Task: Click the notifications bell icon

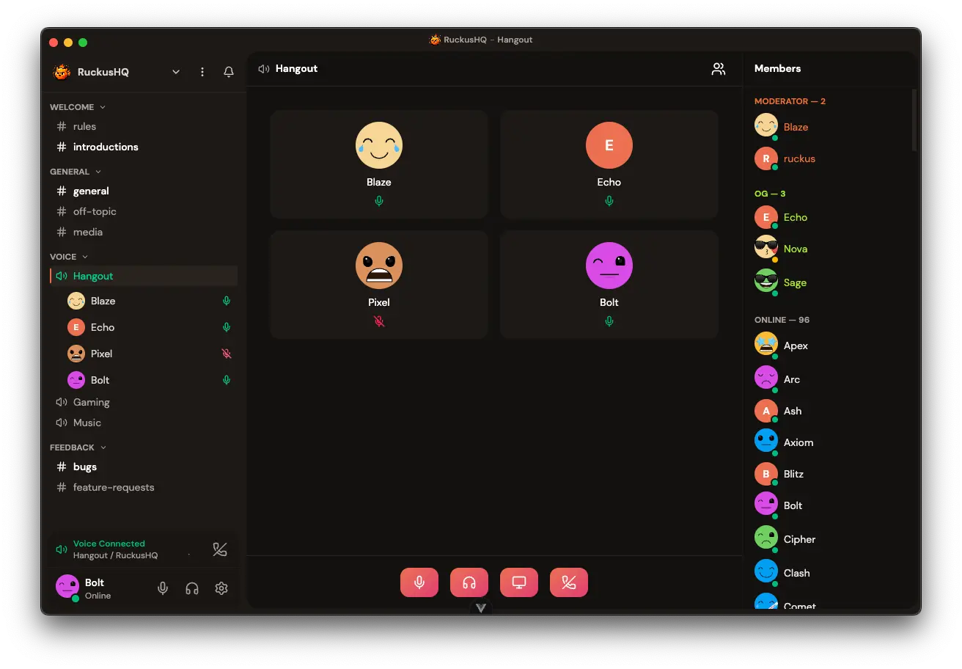Action: (x=229, y=72)
